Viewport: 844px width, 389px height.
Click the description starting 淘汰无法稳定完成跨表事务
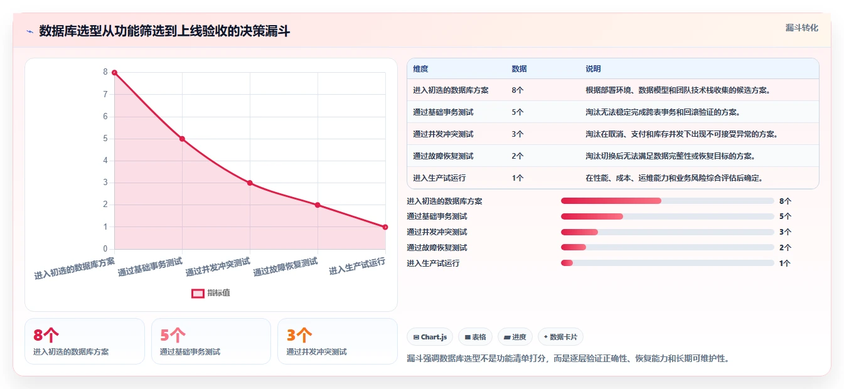(x=664, y=112)
